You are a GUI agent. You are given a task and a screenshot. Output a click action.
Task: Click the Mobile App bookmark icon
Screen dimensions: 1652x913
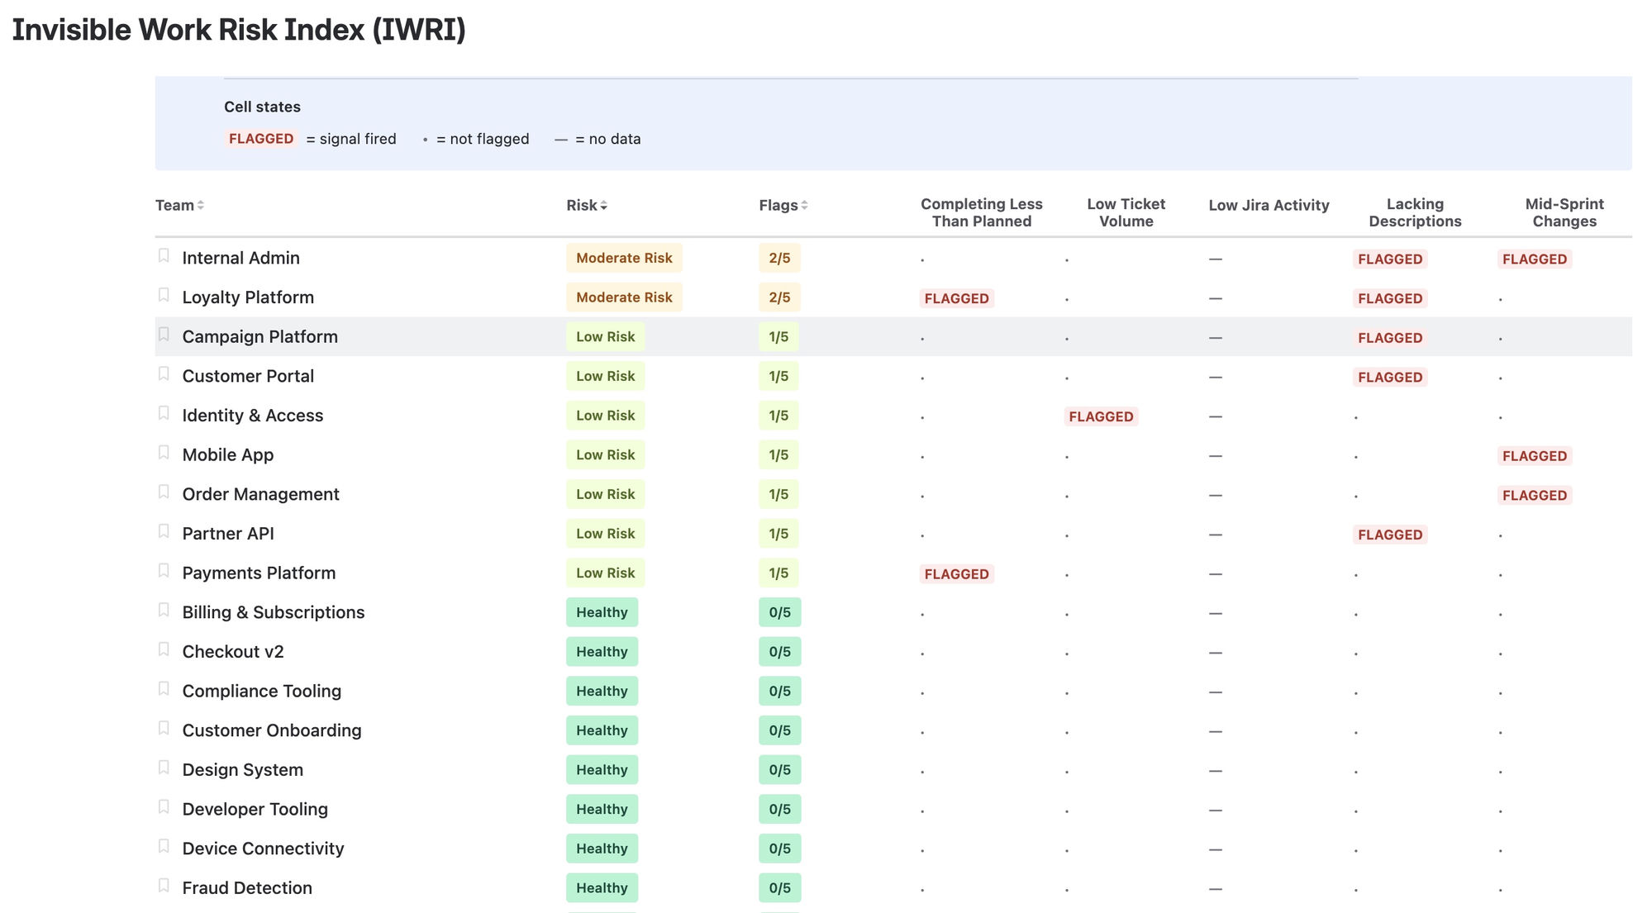coord(164,453)
